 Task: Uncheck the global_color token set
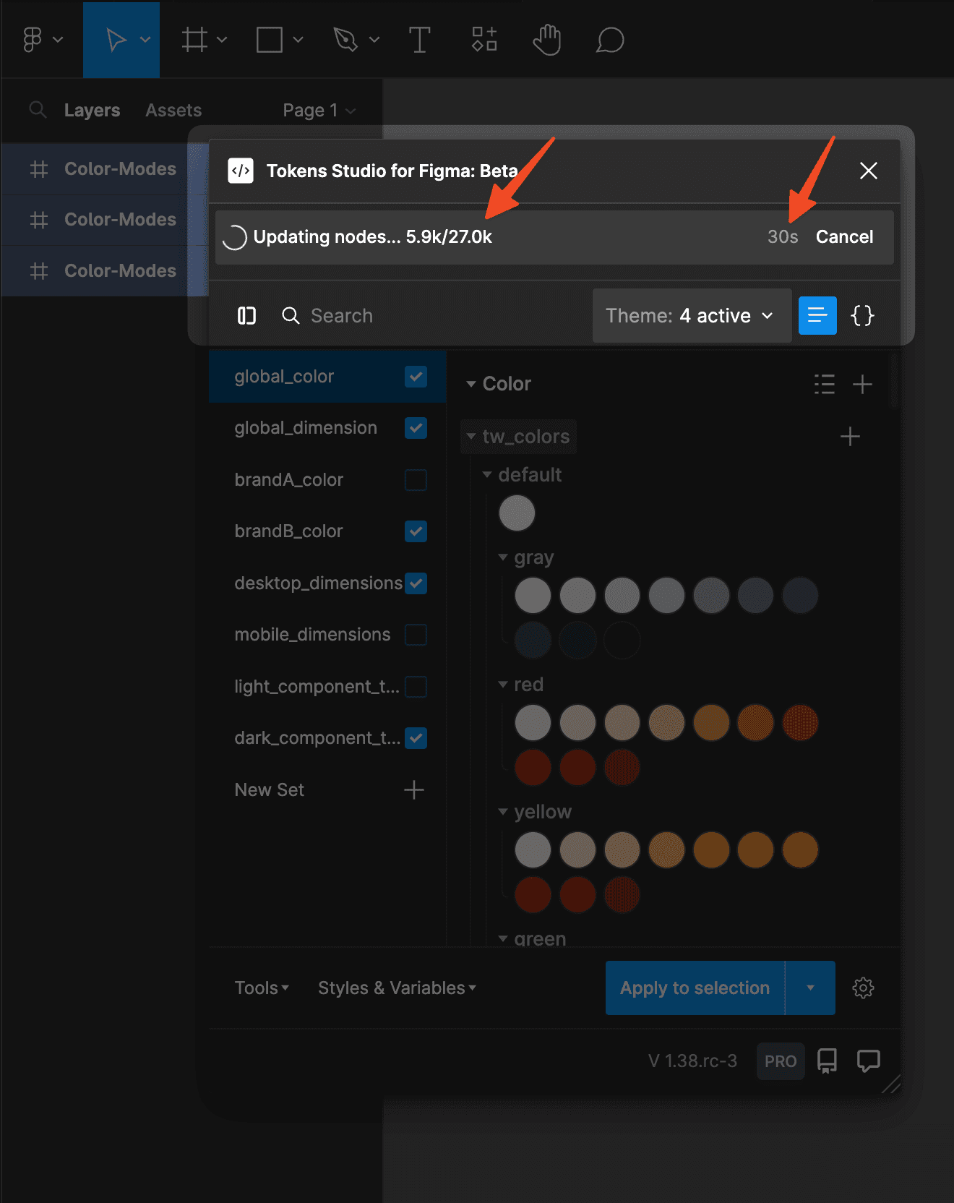click(x=416, y=377)
